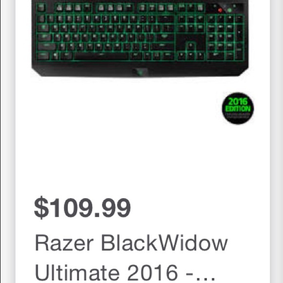Viewport: 283px width, 283px height.
Task: Select the $109.99 price
Action: point(82,207)
